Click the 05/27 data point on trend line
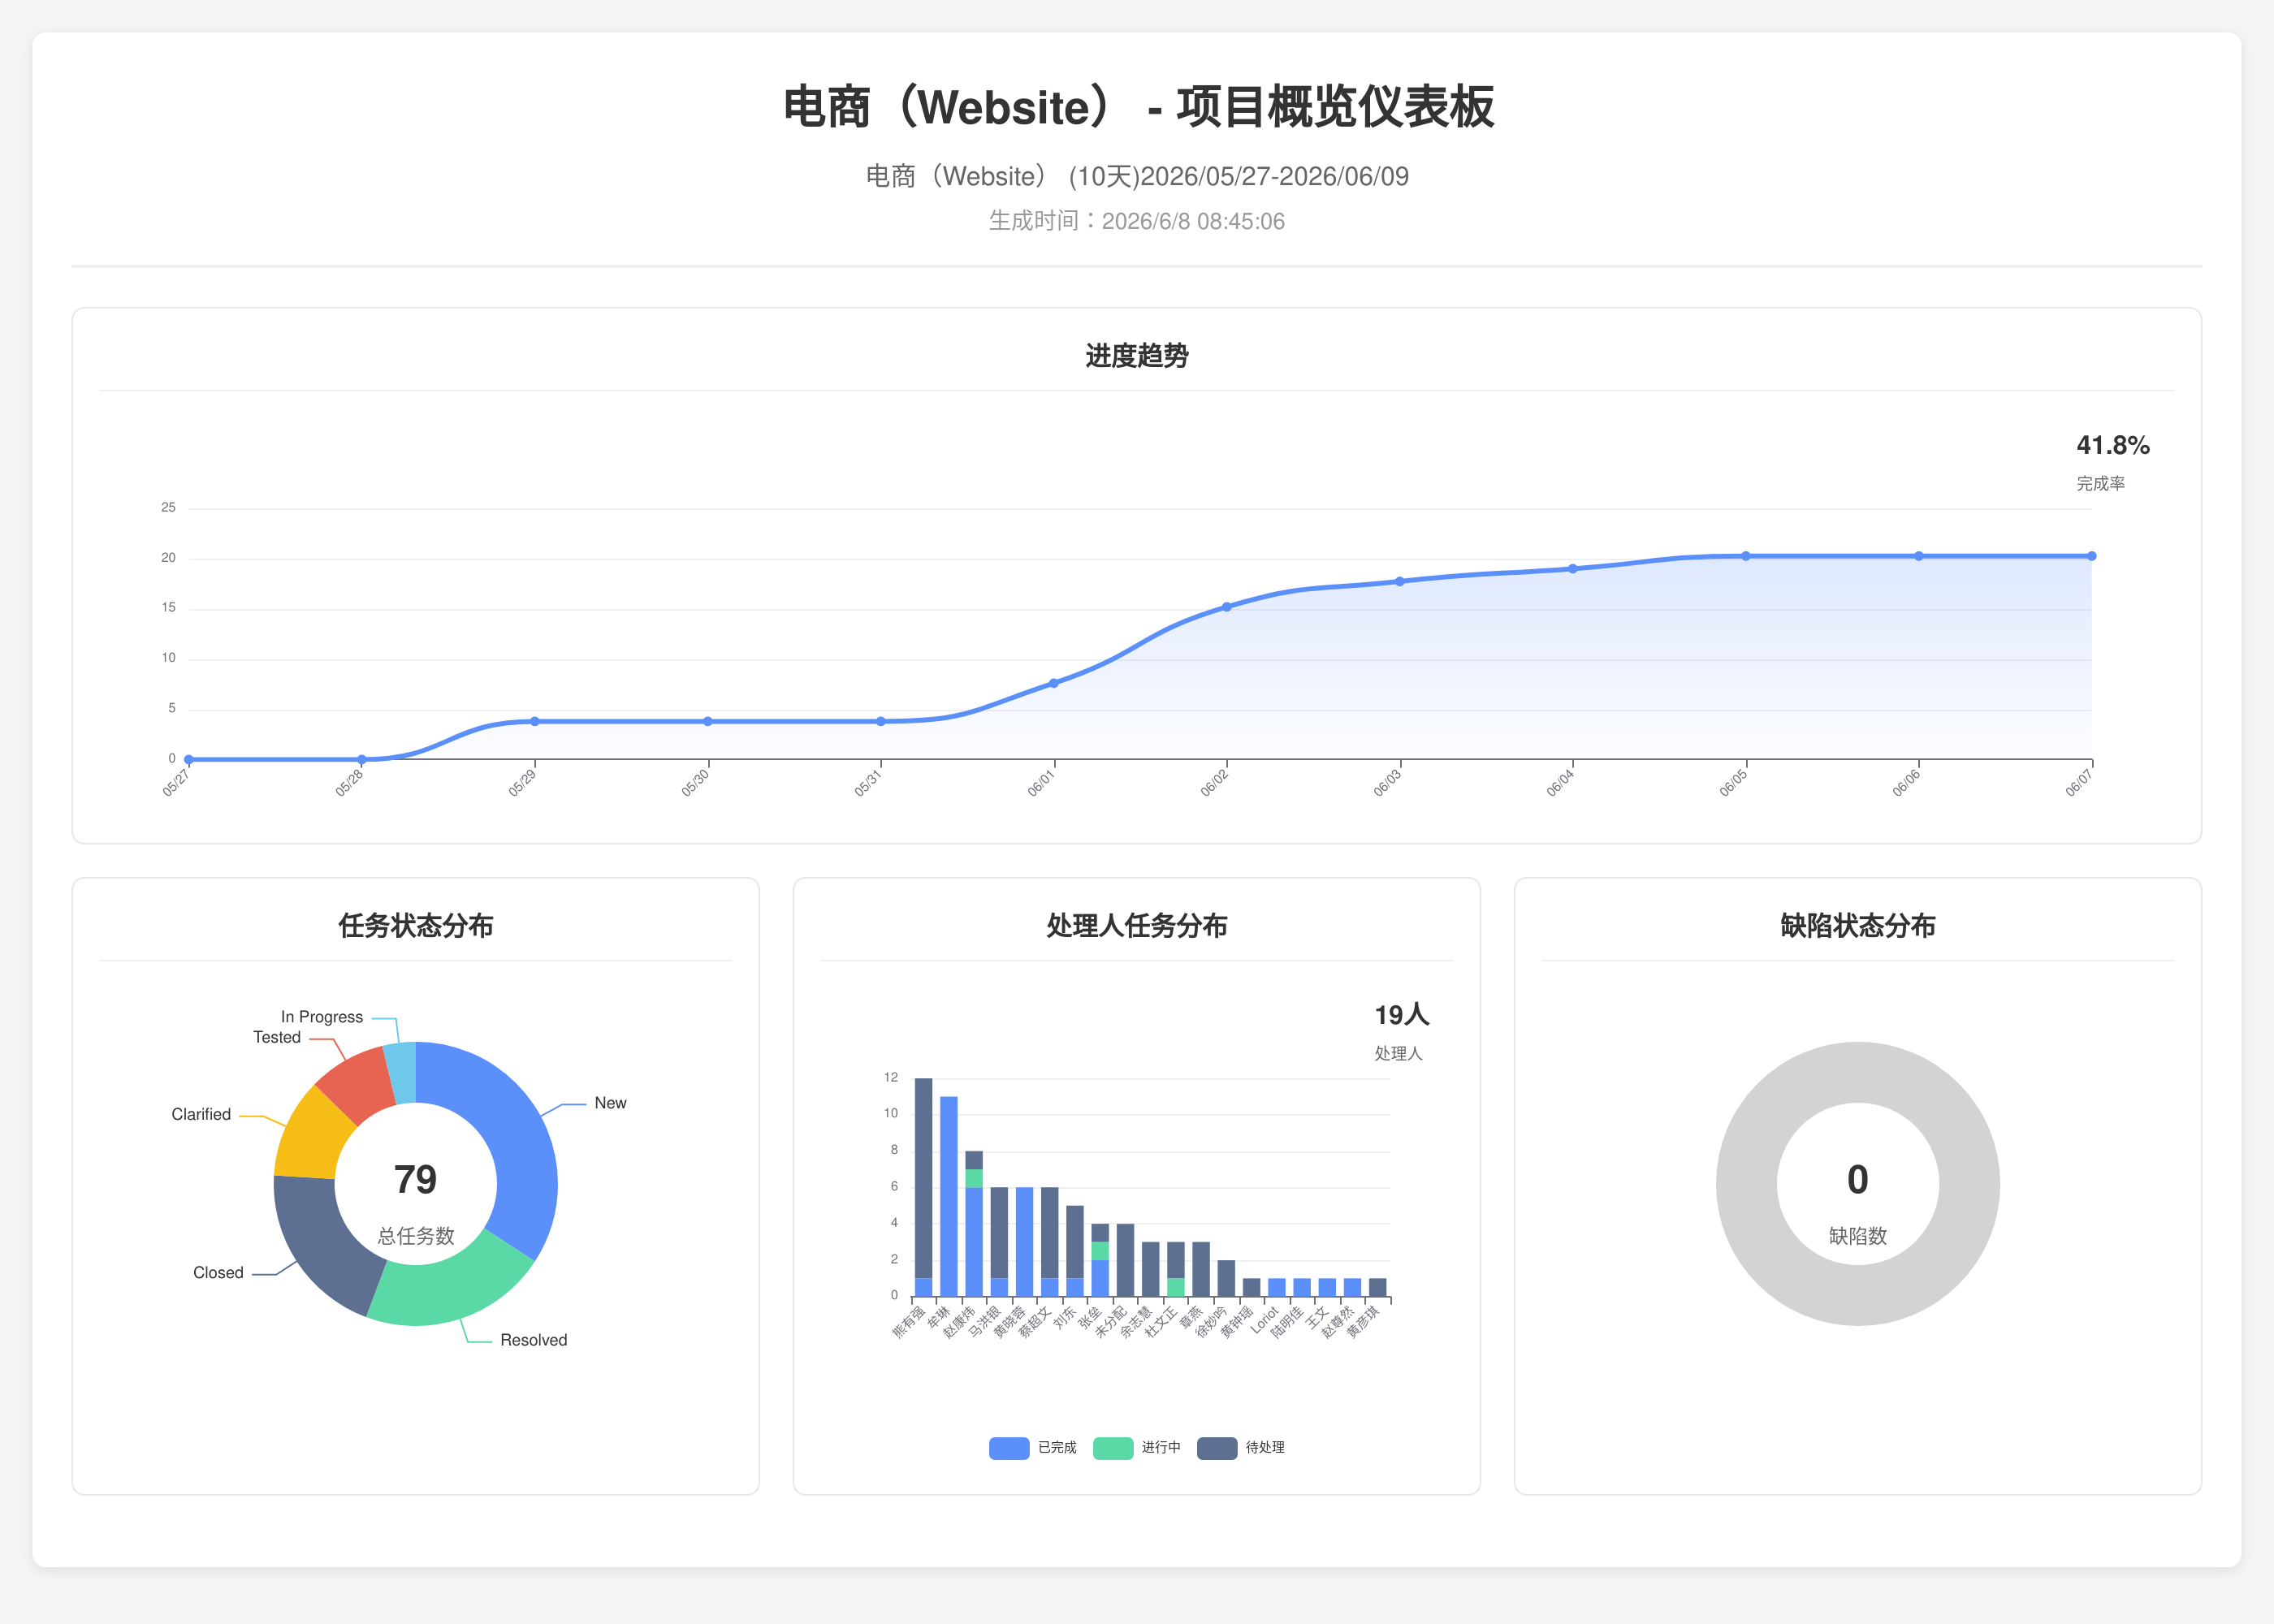 coord(189,759)
